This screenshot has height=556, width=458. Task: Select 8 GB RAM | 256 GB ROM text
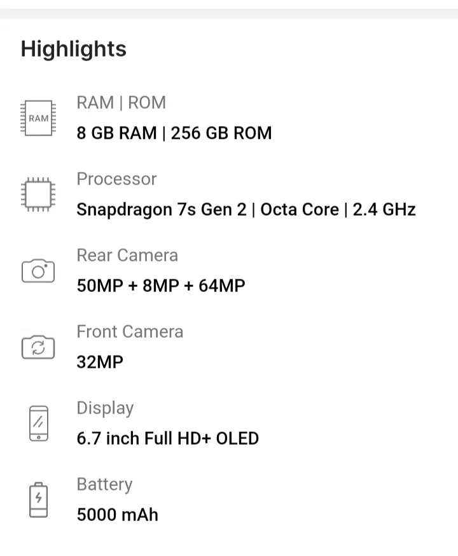174,134
